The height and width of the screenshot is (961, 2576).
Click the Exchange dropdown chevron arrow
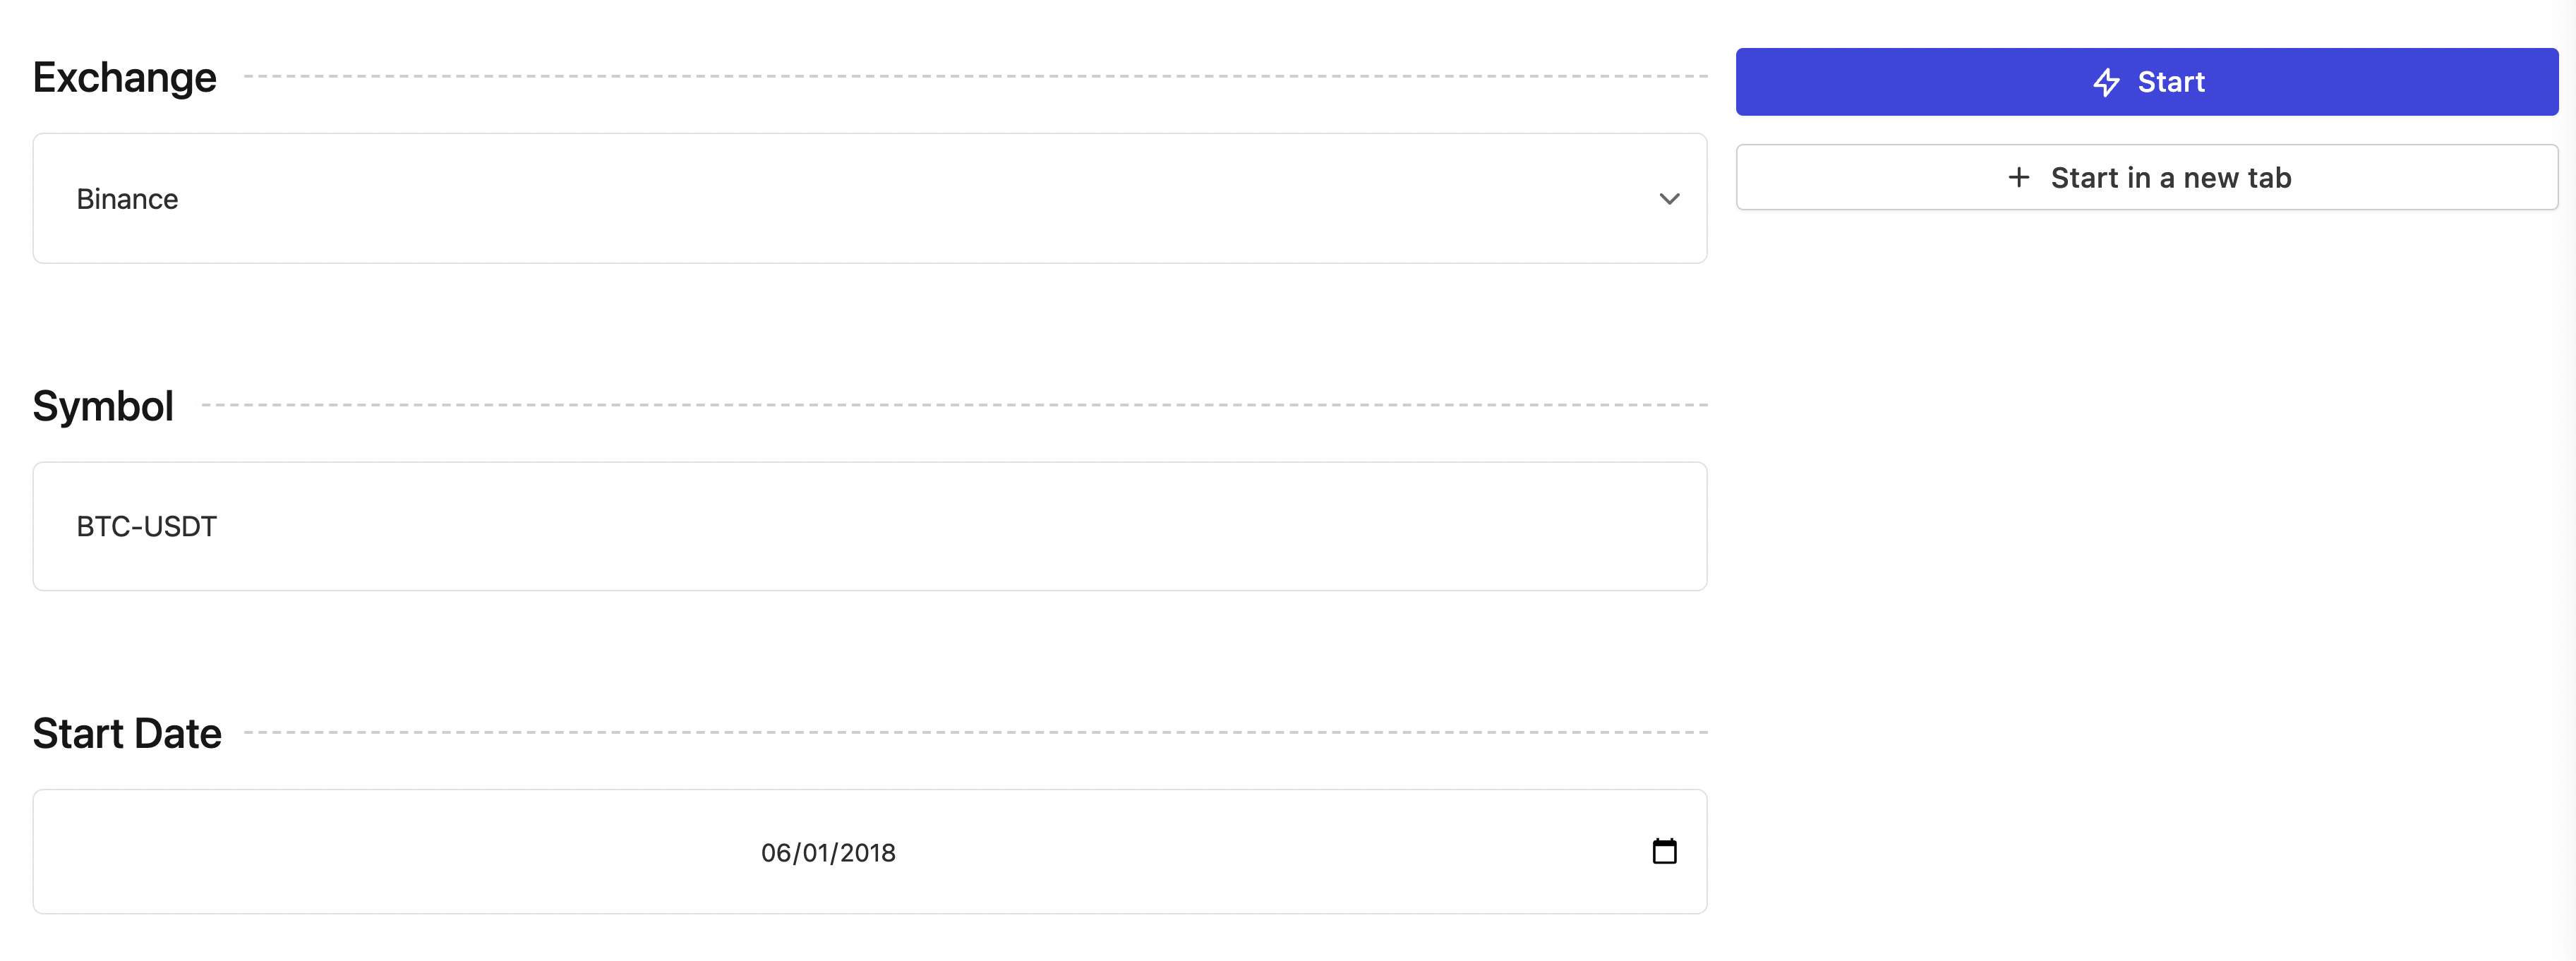click(1669, 199)
